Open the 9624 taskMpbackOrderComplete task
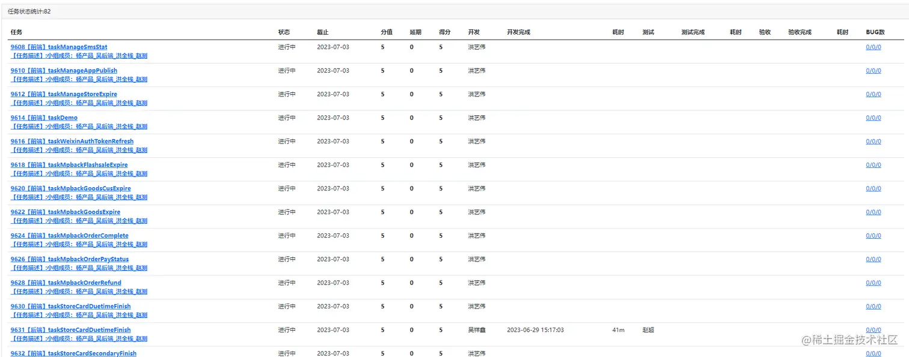Viewport: 909px width, 357px height. pyautogui.click(x=69, y=236)
